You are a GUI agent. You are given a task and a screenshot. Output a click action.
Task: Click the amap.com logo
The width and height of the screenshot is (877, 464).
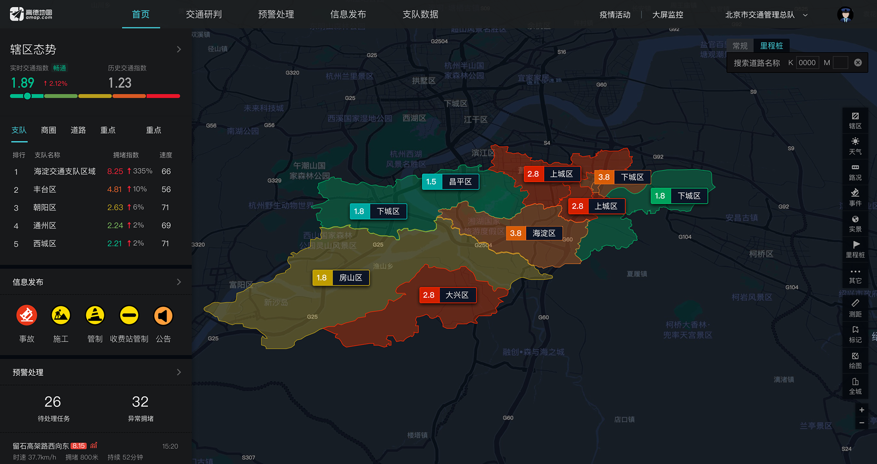31,14
